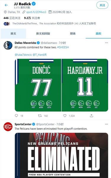
Task: Open the #SHEESH hashtag
Action: coord(63,47)
